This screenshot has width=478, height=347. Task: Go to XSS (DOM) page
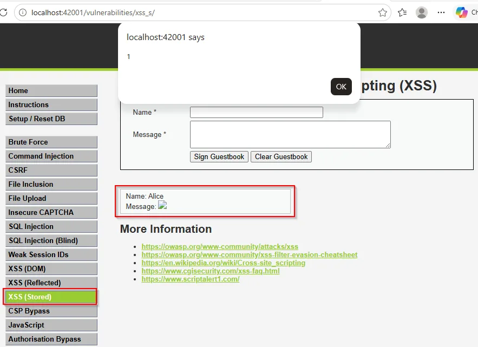point(51,269)
